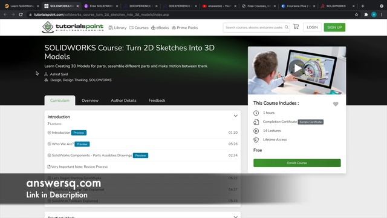Screen dimensions: 387x218
Task: Click the LOGIN button
Action: [312, 27]
